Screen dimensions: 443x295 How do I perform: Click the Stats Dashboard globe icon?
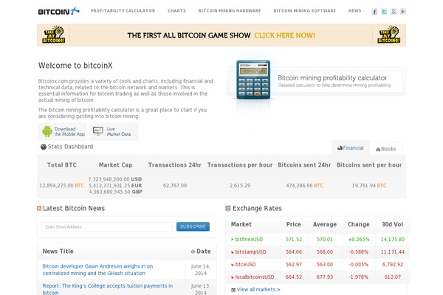[44, 147]
